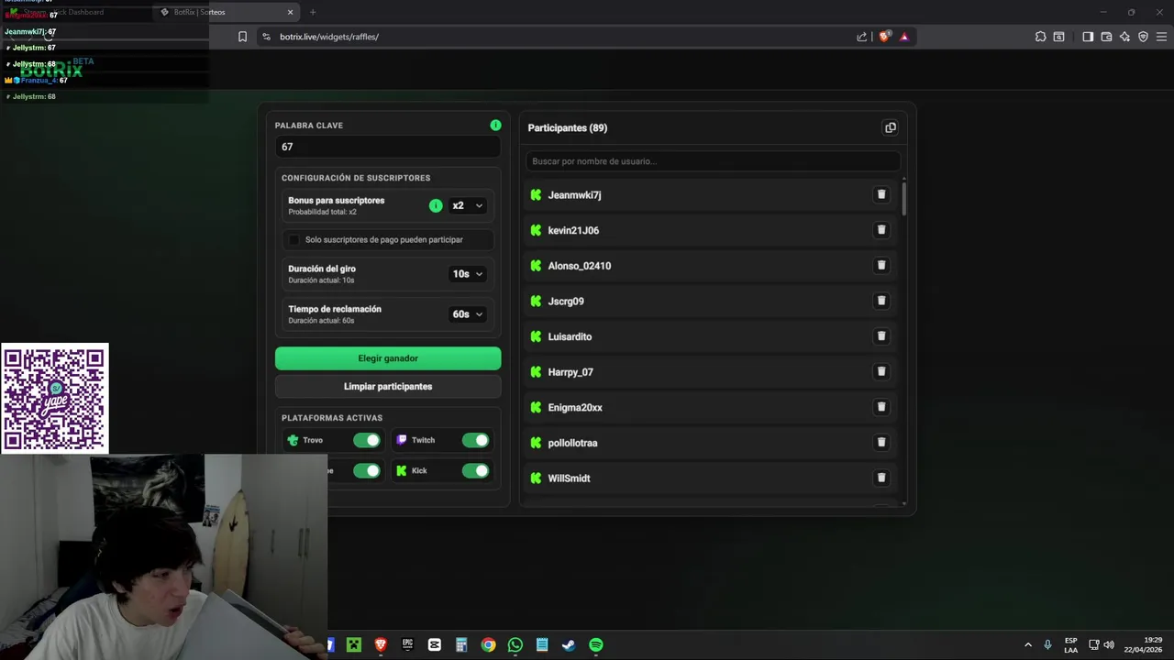This screenshot has width=1174, height=660.
Task: Toggle the browser sidebar panel icon
Action: pyautogui.click(x=1088, y=37)
